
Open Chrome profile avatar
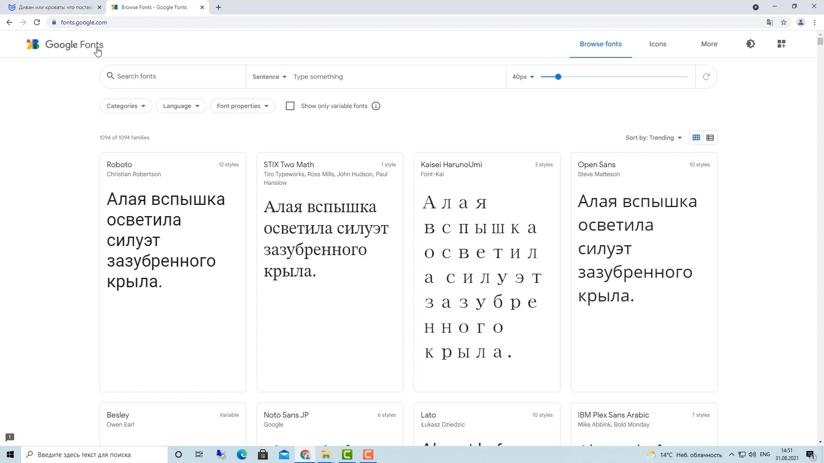tap(800, 22)
